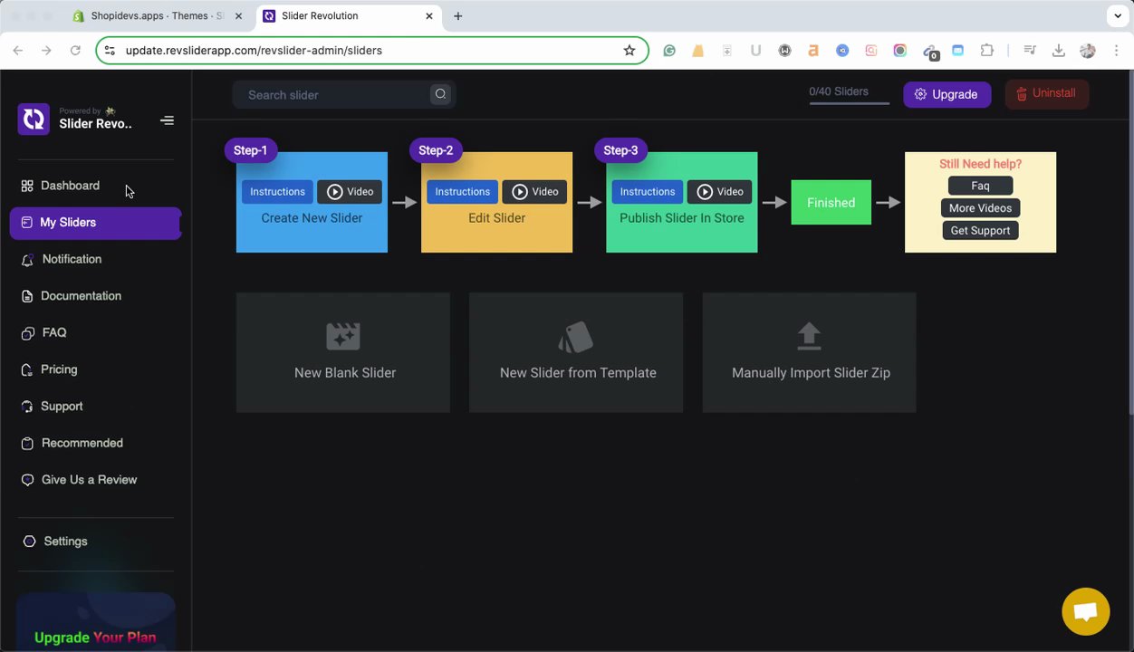Click the Support headset icon
Screen dimensions: 1134x652
pos(27,407)
